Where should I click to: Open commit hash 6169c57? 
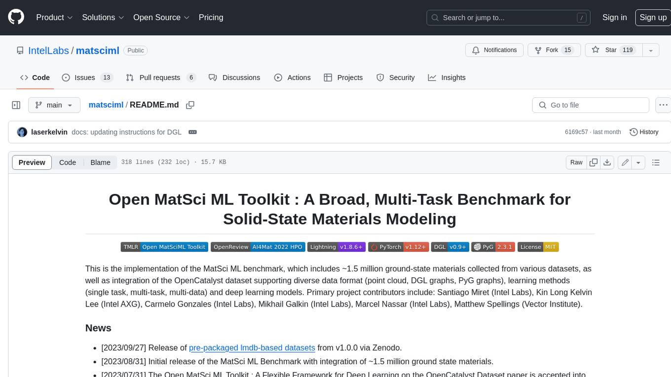(576, 132)
